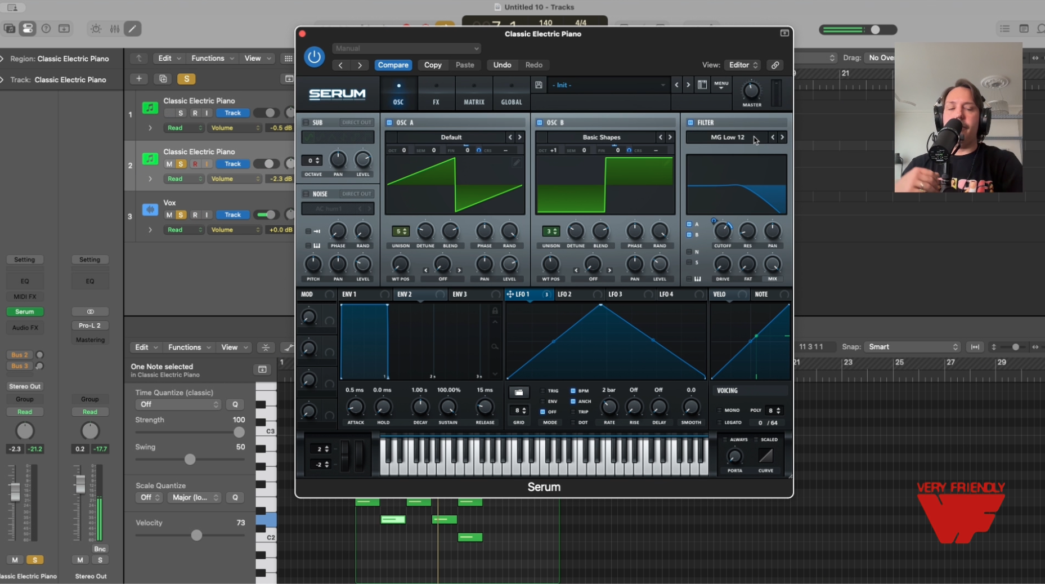Click the list editors icon
This screenshot has width=1045, height=584.
click(1005, 29)
